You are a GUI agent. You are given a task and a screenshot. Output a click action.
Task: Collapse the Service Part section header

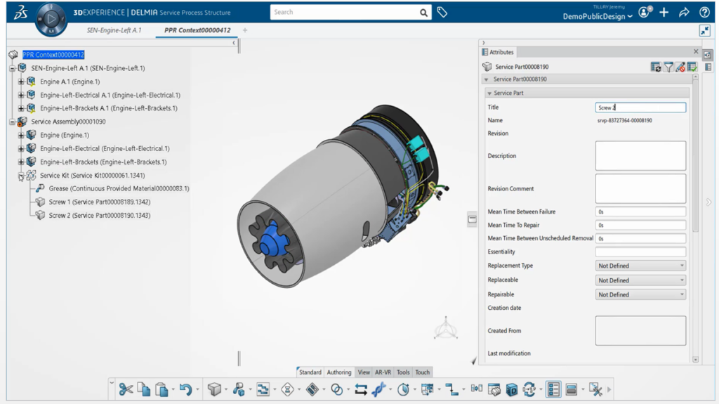(489, 93)
